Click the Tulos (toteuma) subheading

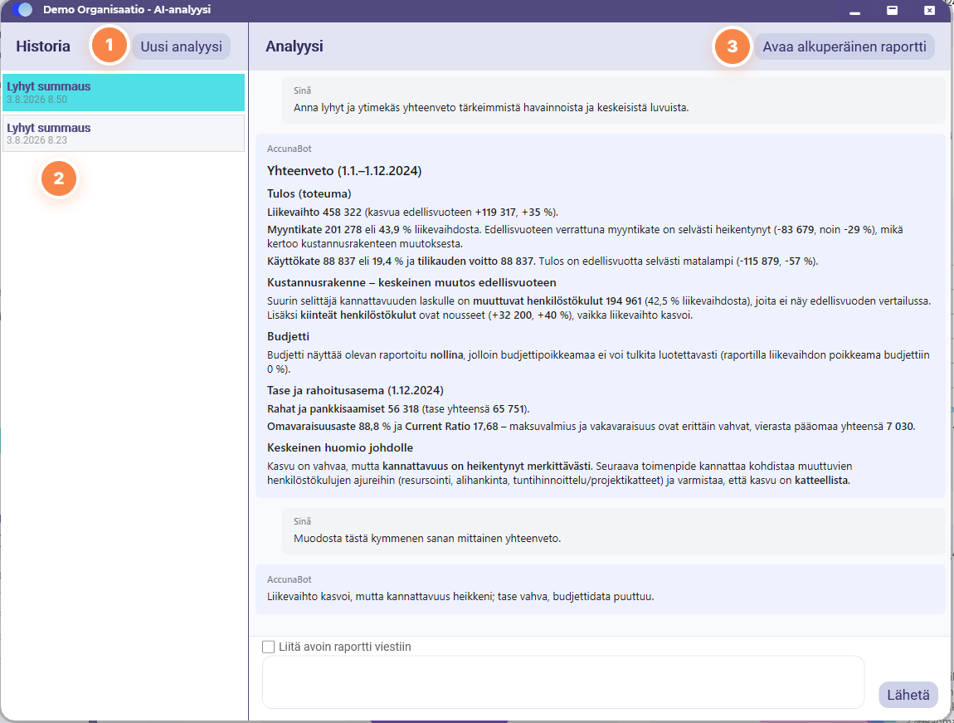pos(309,194)
